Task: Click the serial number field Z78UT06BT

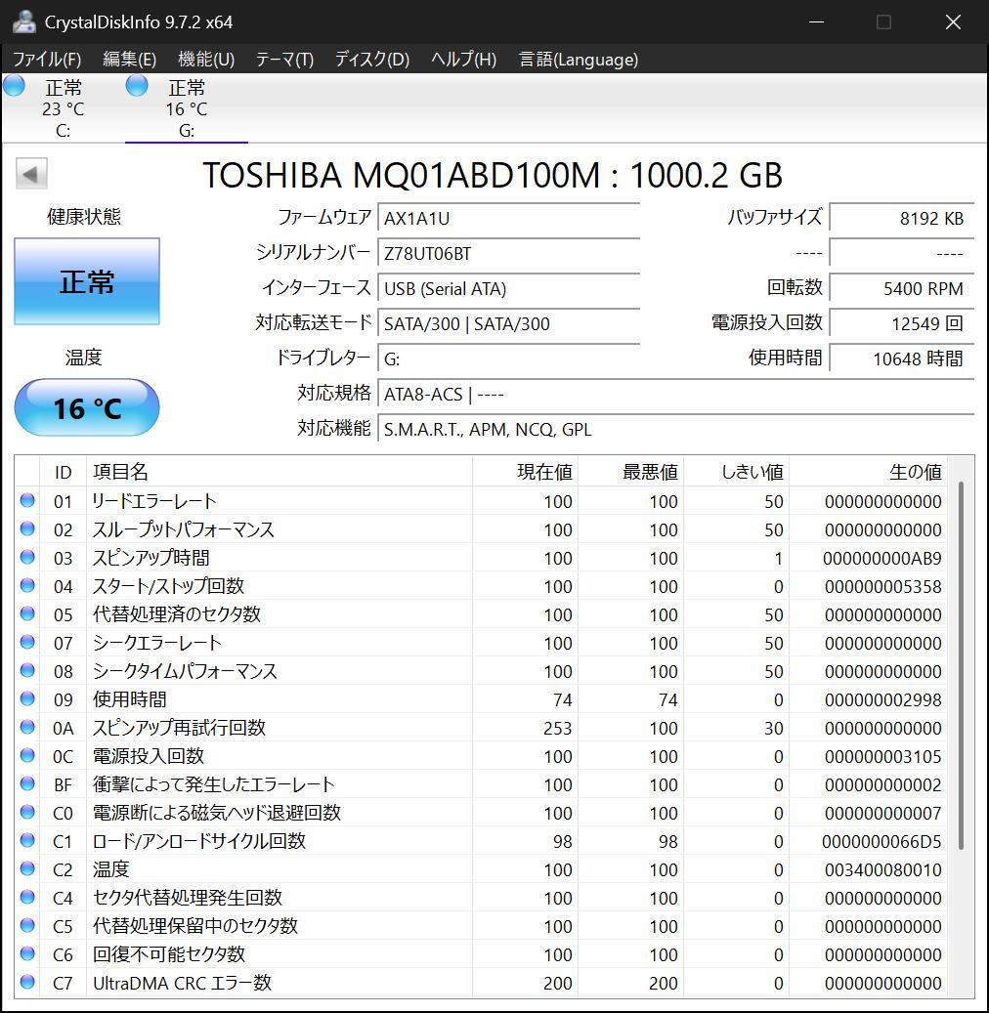Action: (x=508, y=254)
